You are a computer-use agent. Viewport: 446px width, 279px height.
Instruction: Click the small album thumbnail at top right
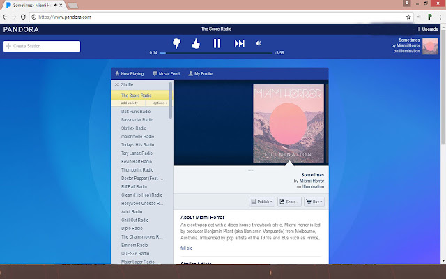(x=430, y=46)
